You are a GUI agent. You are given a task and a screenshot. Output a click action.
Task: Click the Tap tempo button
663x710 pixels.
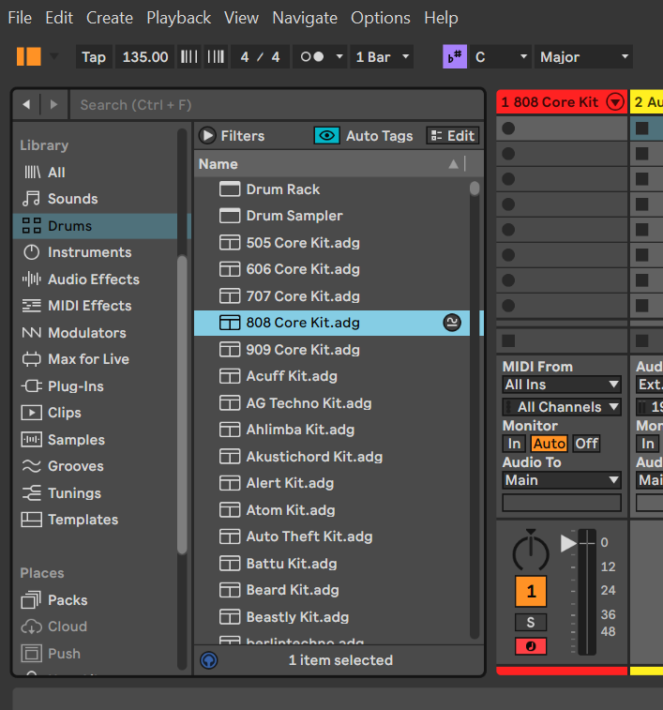94,57
